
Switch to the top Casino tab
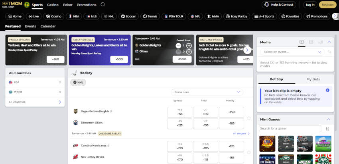pyautogui.click(x=53, y=5)
